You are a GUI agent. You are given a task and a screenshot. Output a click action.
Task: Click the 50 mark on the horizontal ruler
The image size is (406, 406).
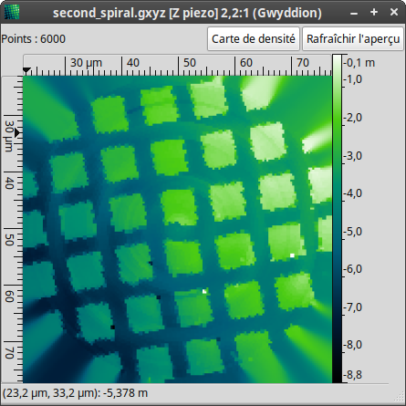coord(189,63)
